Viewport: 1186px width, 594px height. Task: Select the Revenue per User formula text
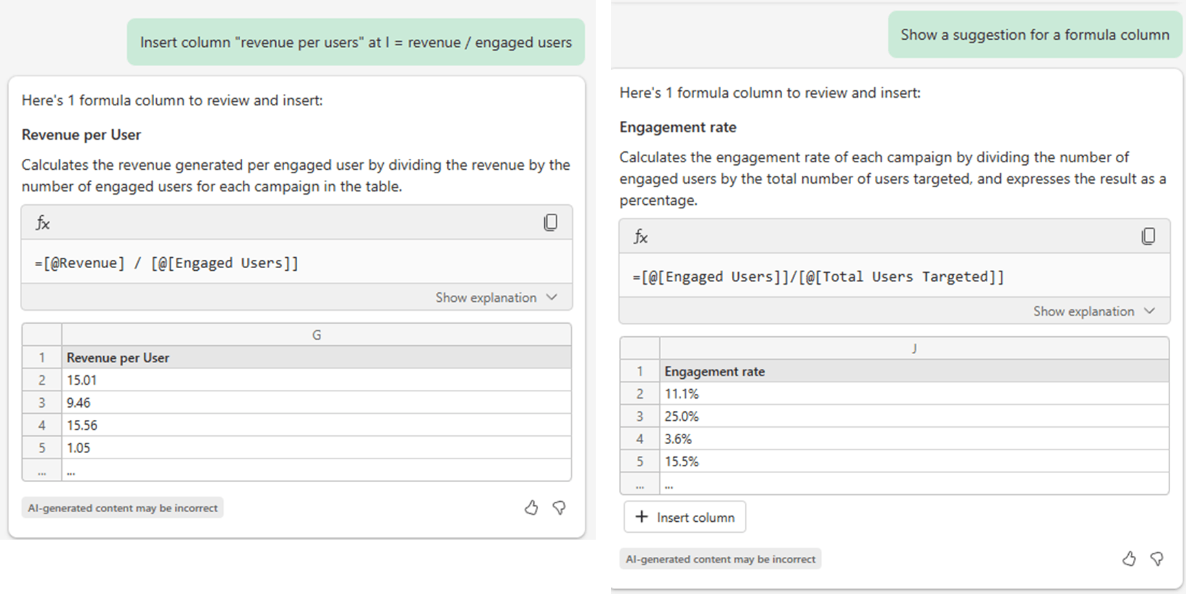pos(166,263)
